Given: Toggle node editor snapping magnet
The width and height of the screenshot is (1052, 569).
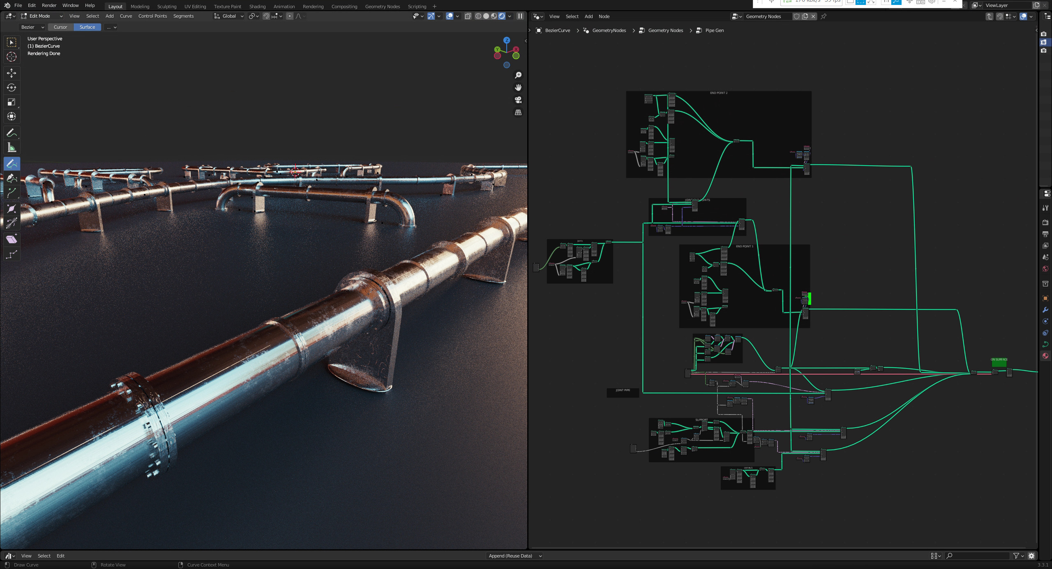Looking at the screenshot, I should (1000, 16).
